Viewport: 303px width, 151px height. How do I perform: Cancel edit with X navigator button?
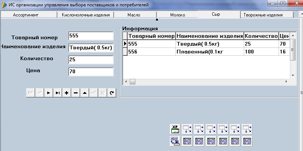click(x=103, y=93)
